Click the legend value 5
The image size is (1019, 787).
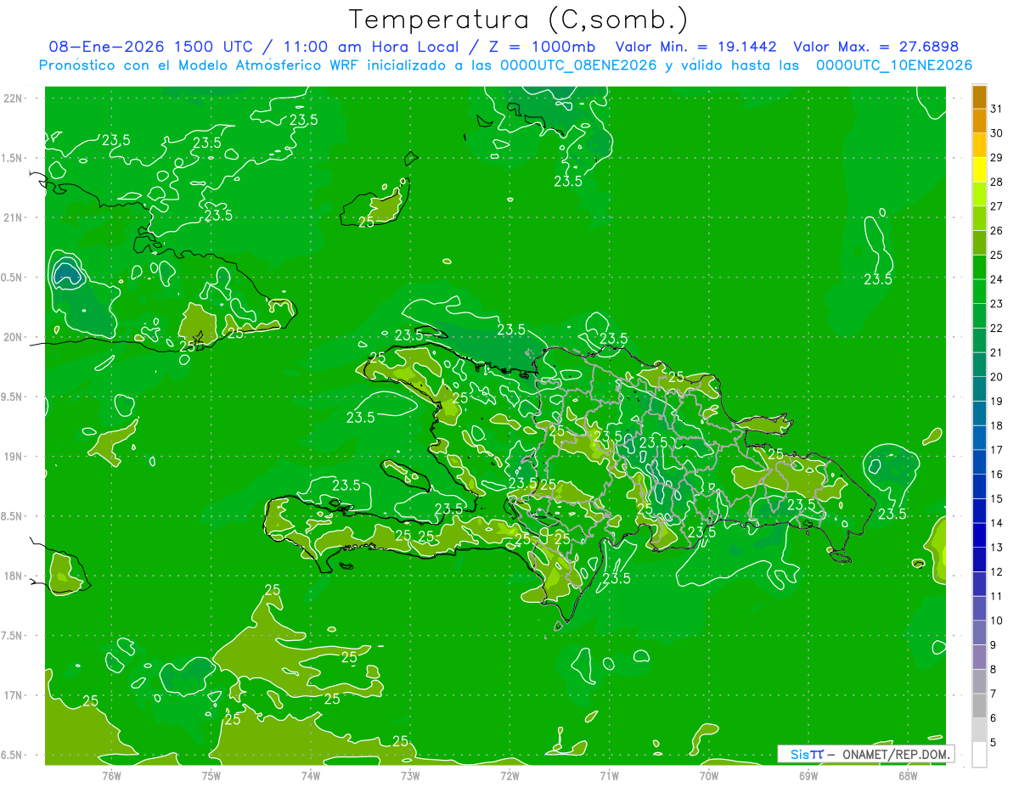[x=994, y=742]
